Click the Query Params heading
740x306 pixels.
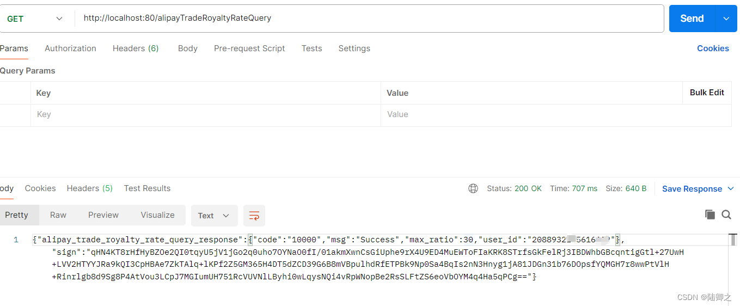coord(28,71)
